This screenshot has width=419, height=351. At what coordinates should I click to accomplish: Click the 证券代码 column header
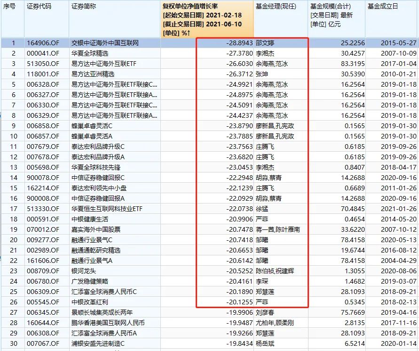tap(39, 7)
